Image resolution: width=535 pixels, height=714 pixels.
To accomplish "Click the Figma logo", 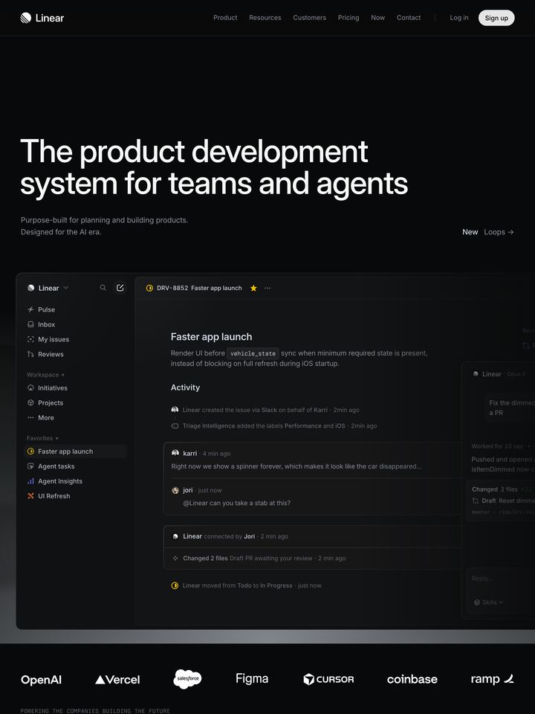I will point(252,678).
